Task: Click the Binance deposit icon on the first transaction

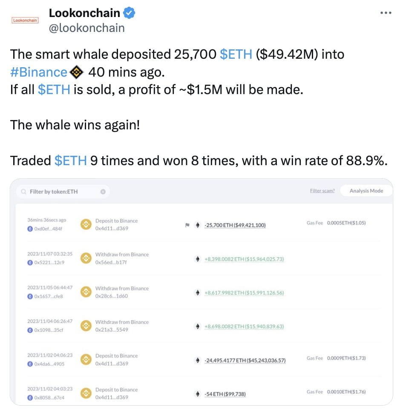Action: point(86,224)
